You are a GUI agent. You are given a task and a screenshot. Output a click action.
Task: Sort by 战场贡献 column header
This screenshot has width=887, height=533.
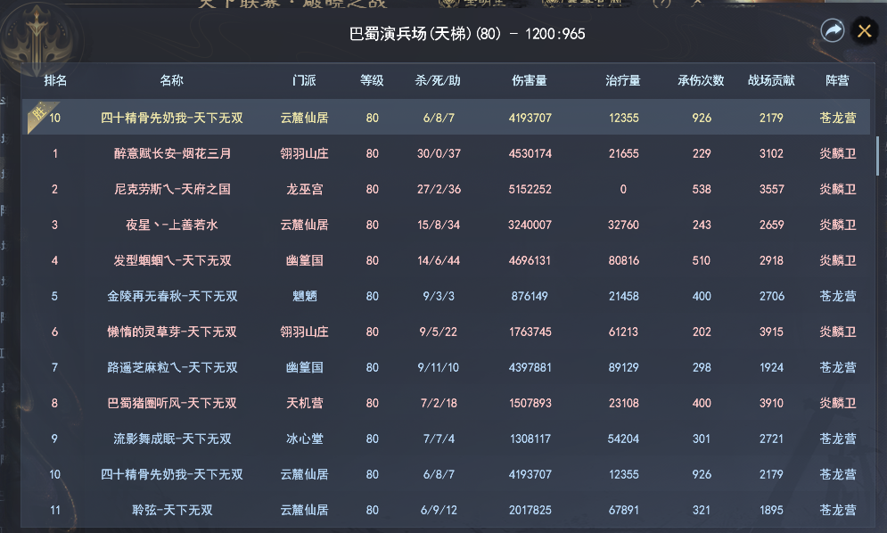coord(772,80)
